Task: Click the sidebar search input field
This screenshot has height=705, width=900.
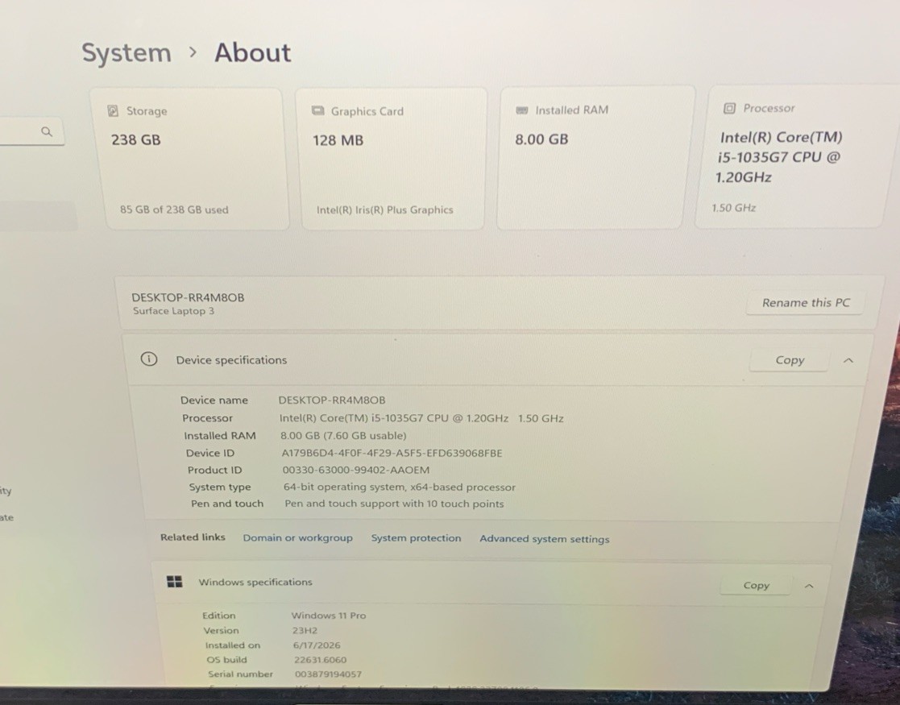Action: [x=31, y=131]
